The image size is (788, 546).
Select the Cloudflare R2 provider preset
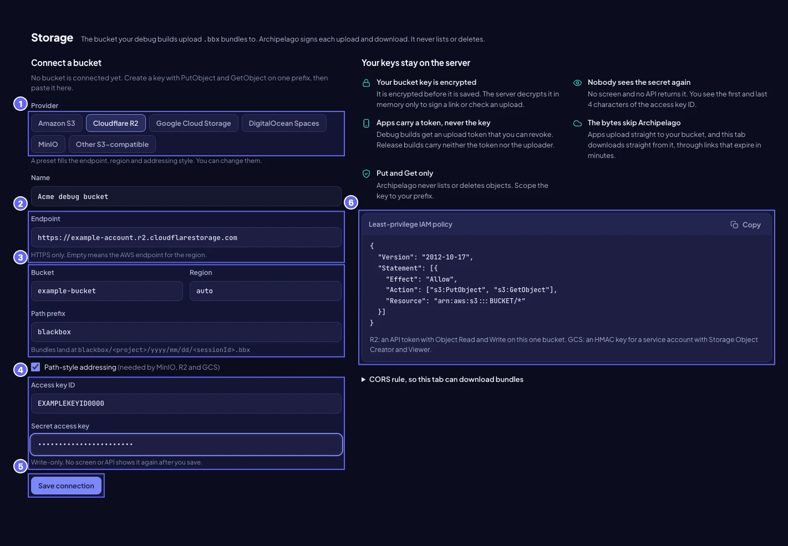tap(116, 123)
